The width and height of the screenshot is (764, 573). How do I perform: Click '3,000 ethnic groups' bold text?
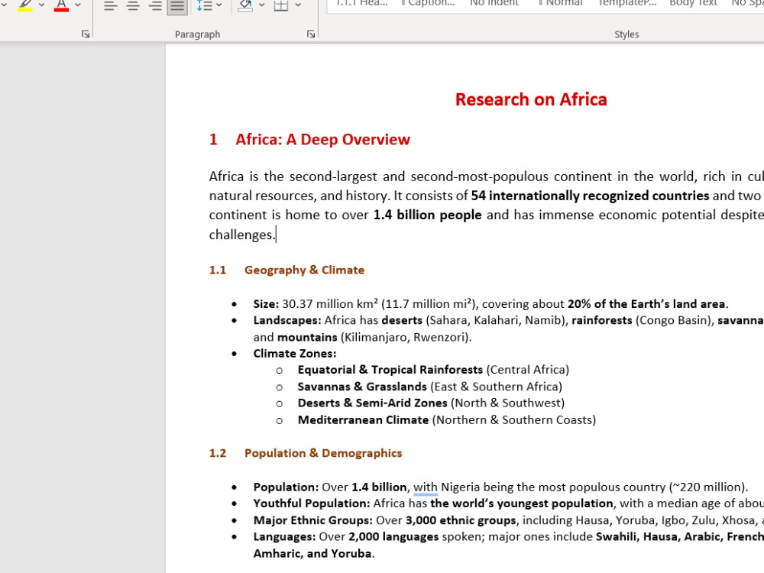[461, 520]
